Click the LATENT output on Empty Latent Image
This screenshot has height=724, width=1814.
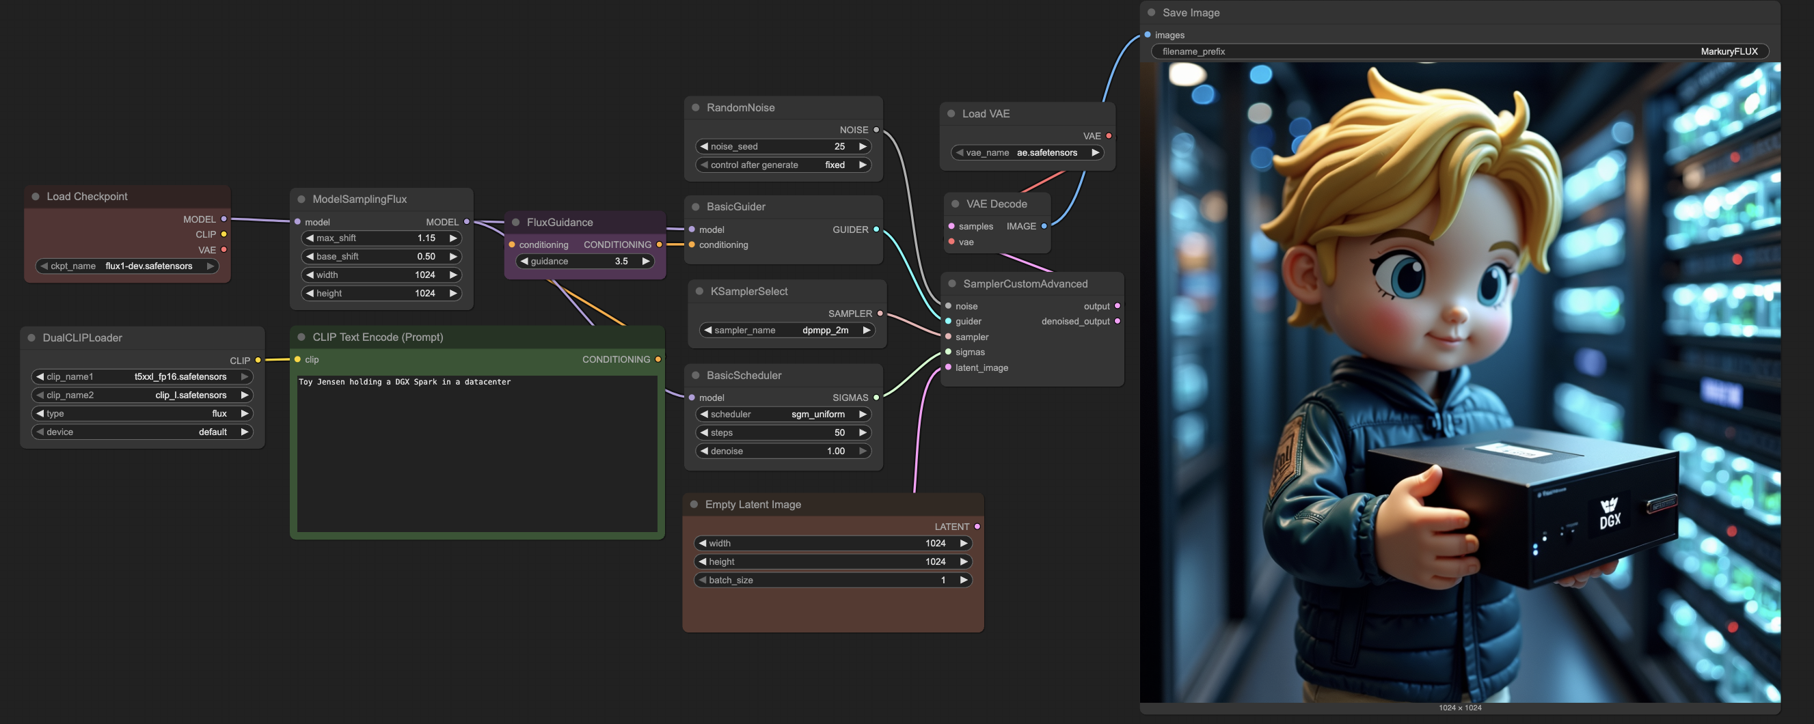[977, 526]
